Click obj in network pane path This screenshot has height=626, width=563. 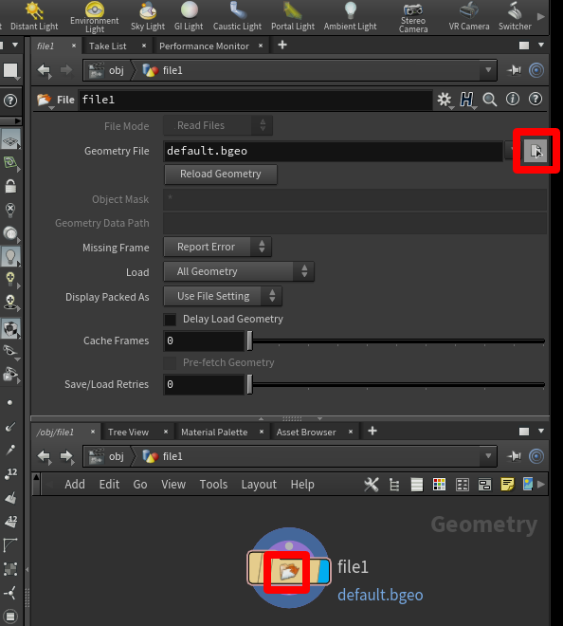pos(117,456)
